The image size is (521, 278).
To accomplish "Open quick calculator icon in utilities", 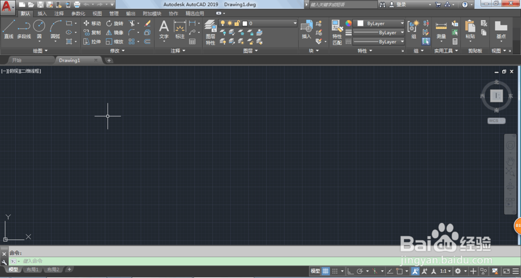I will pos(455,42).
